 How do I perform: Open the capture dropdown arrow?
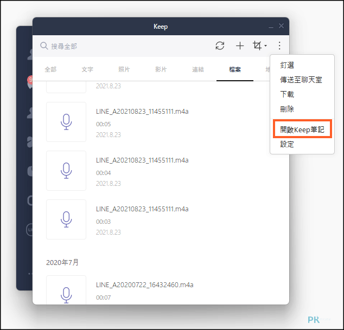[x=266, y=46]
